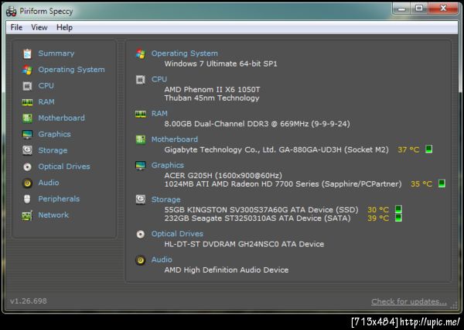Viewport: 464px width, 330px height.
Task: Show the RAM details from the sidebar
Action: [x=46, y=102]
